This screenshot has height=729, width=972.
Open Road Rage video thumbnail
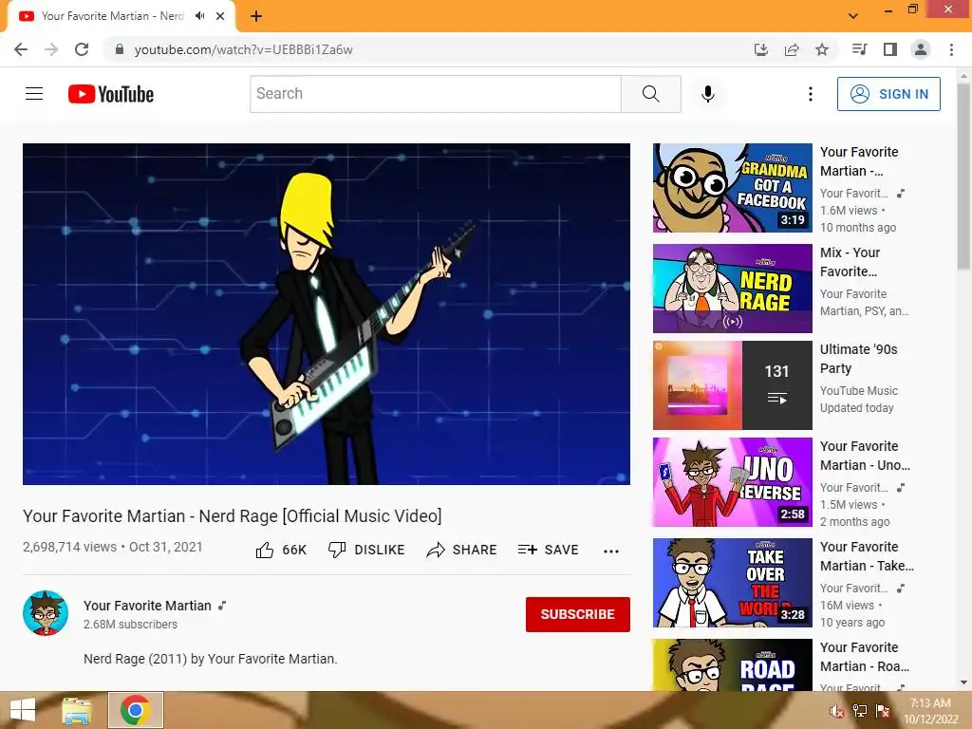click(733, 664)
